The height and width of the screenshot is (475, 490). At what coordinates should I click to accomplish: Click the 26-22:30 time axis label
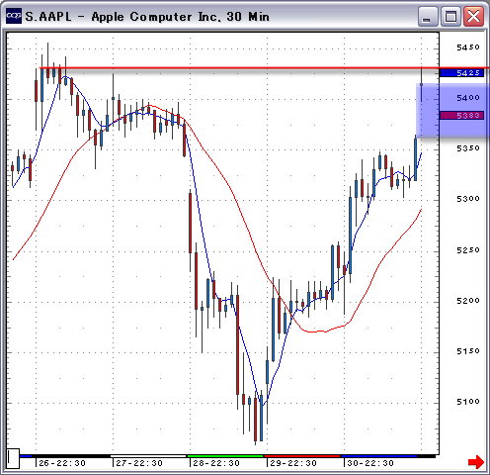[62, 463]
